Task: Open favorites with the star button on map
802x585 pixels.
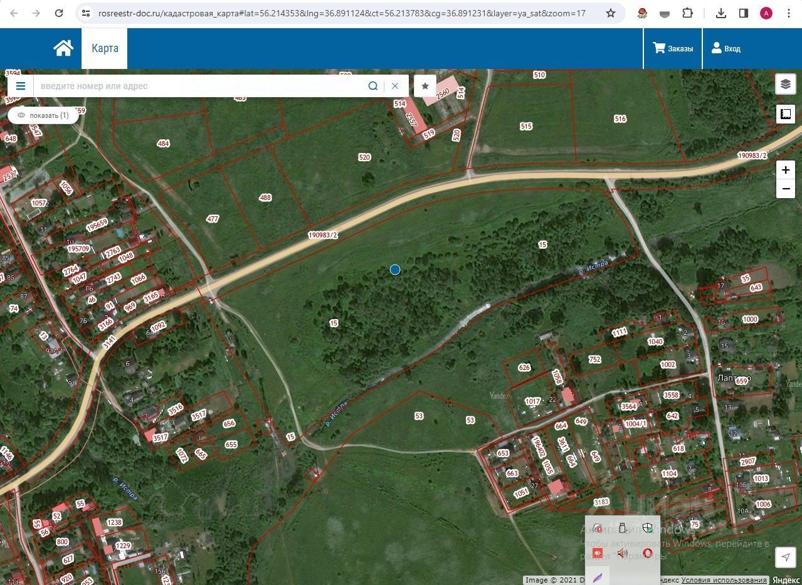Action: coord(425,86)
